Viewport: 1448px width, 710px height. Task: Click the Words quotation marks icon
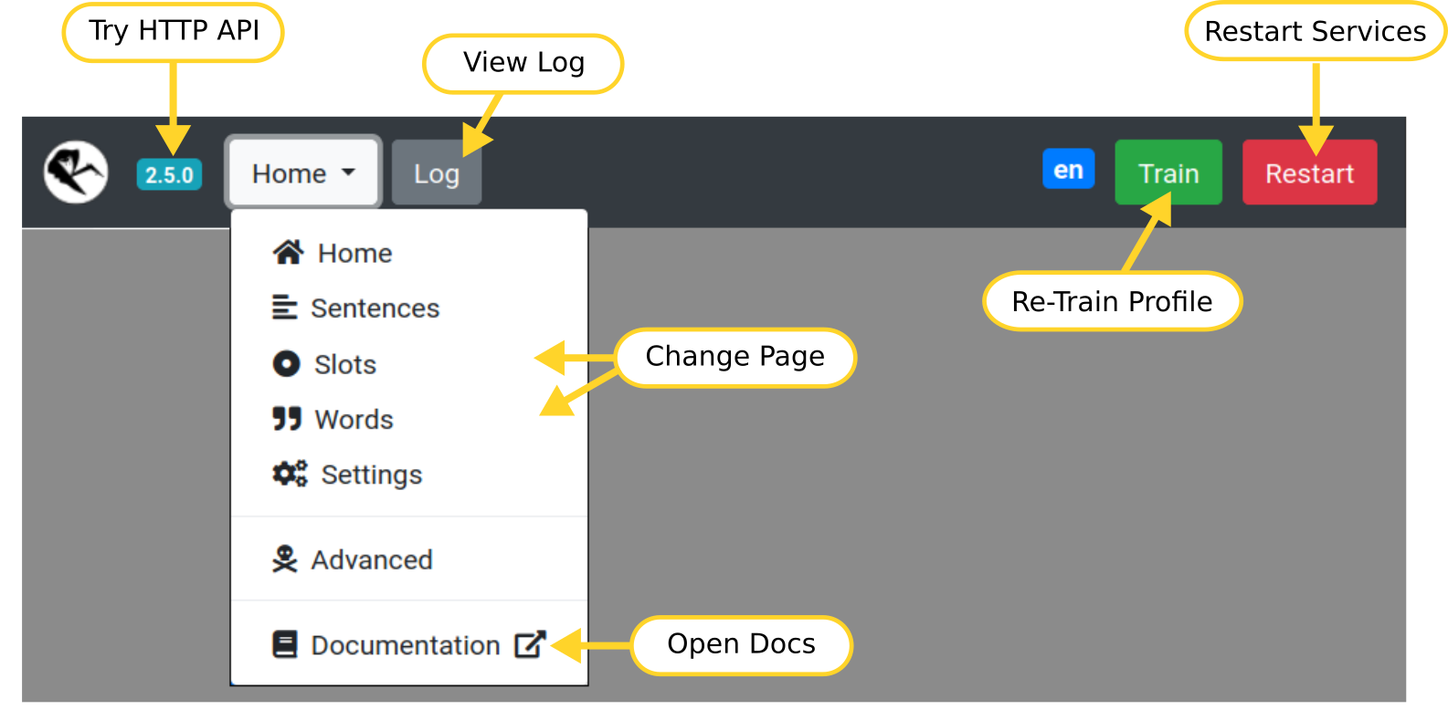tap(286, 419)
